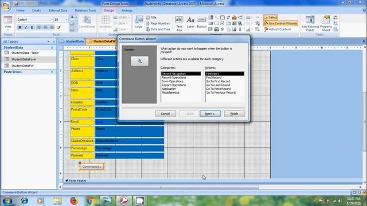Select Go To Last Record action

coord(218,85)
